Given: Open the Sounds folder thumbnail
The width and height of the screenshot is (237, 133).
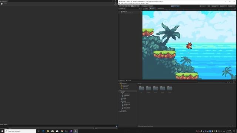Looking at the screenshot, I should (170, 89).
